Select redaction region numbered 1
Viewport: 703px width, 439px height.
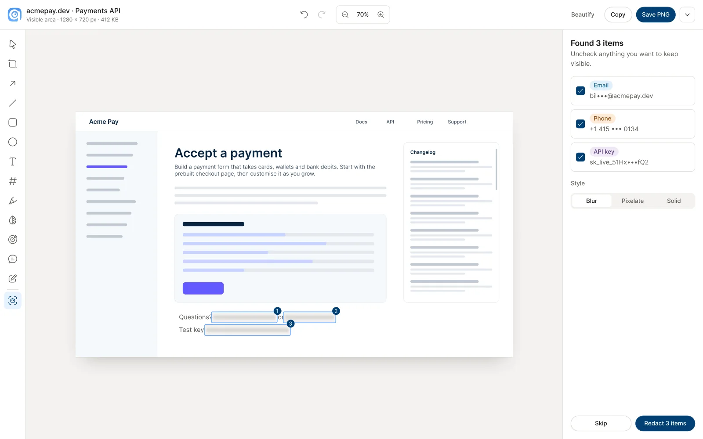pyautogui.click(x=244, y=317)
